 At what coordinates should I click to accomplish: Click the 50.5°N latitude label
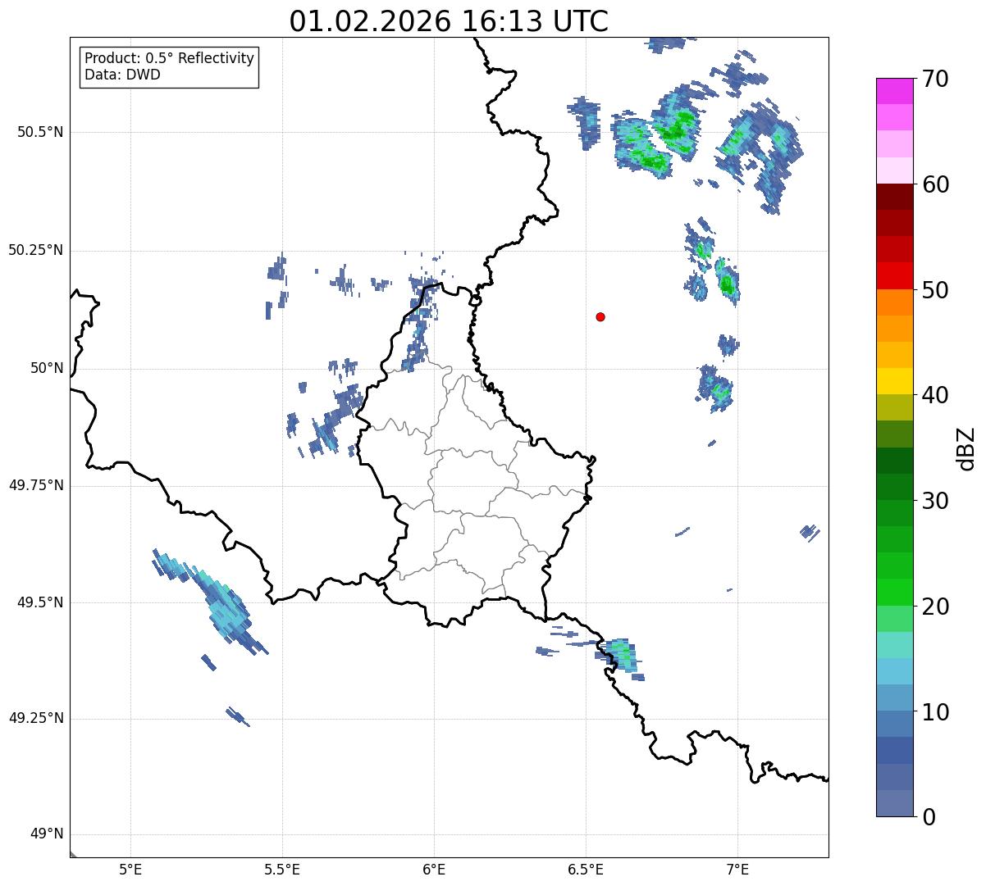click(39, 132)
